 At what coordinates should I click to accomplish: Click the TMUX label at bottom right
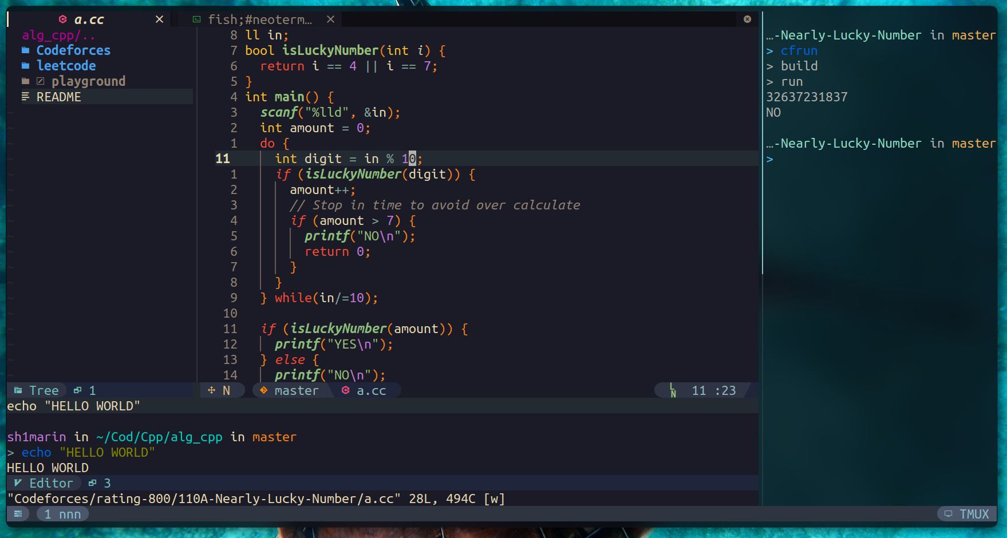tap(974, 514)
